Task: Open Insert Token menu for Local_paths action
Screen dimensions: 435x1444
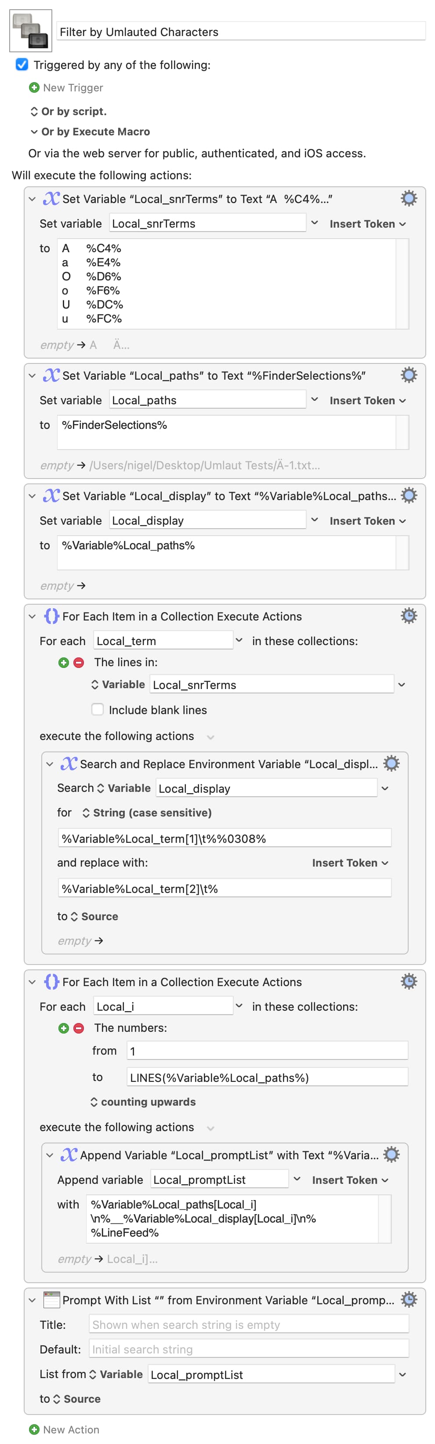Action: coord(368,400)
